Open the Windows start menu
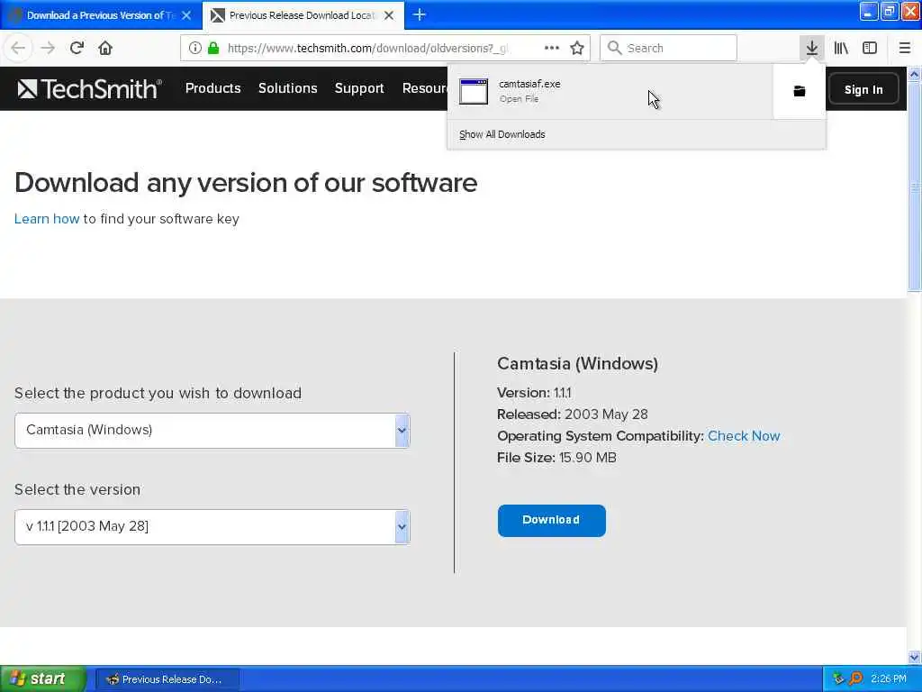The image size is (922, 692). coord(43,678)
